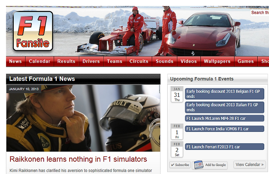Click the Google calendar icon
269x174 pixels.
(x=199, y=165)
